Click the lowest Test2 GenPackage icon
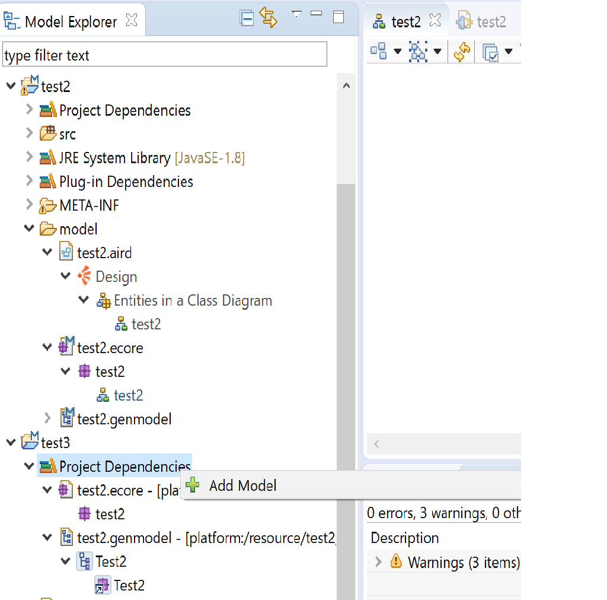This screenshot has width=607, height=600. pyautogui.click(x=103, y=585)
